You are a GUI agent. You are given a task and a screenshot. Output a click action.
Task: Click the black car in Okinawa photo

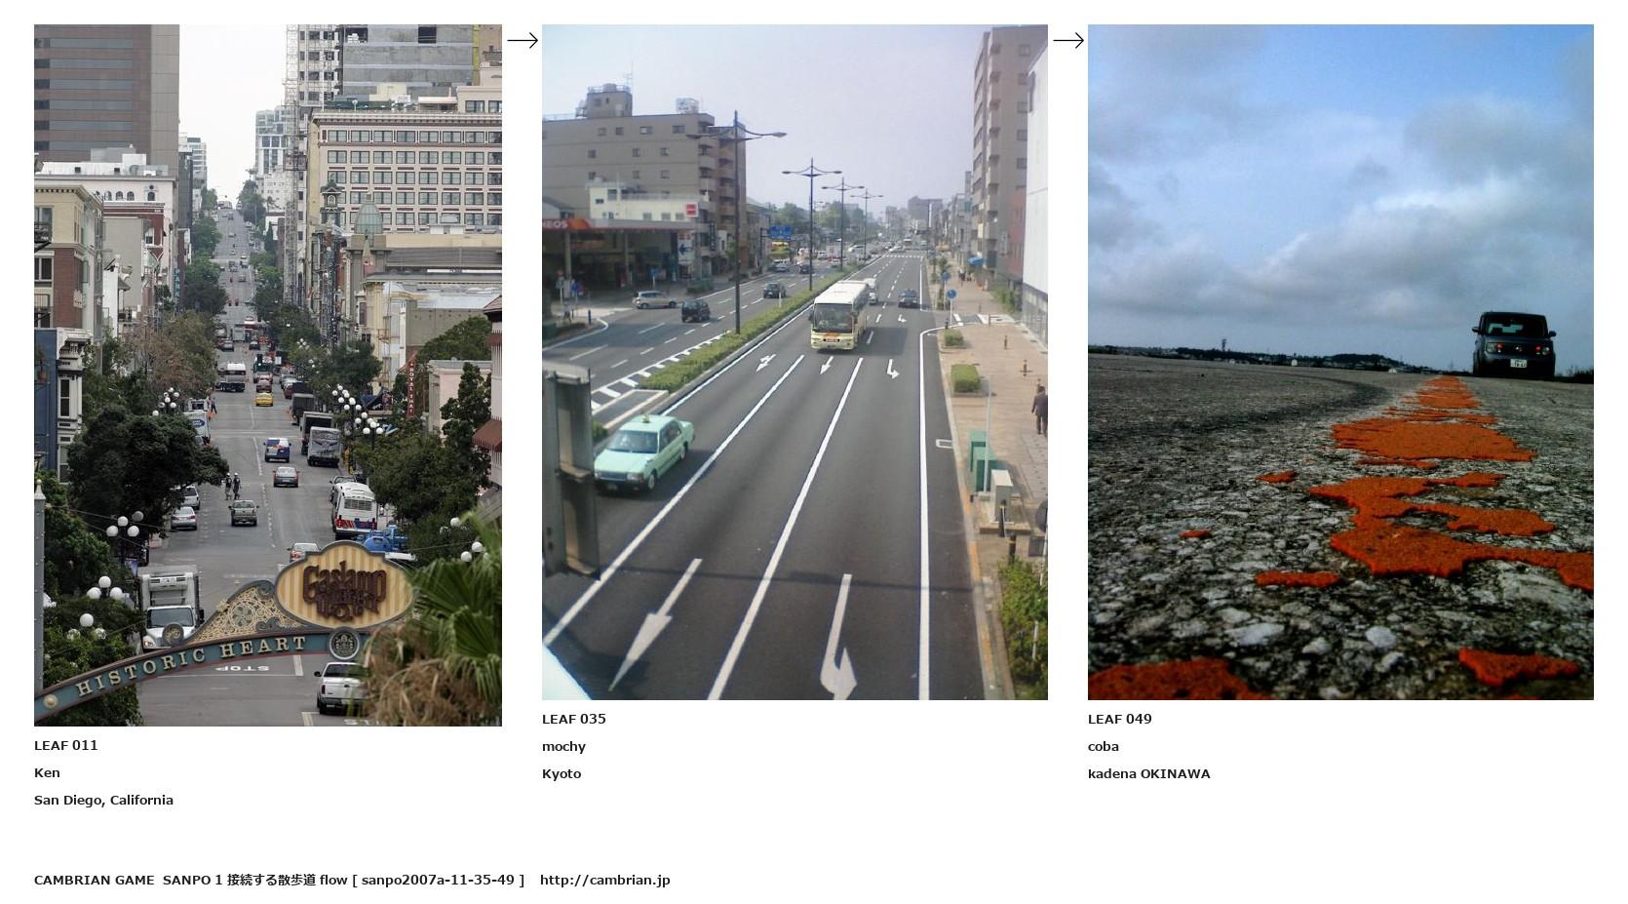1513,344
